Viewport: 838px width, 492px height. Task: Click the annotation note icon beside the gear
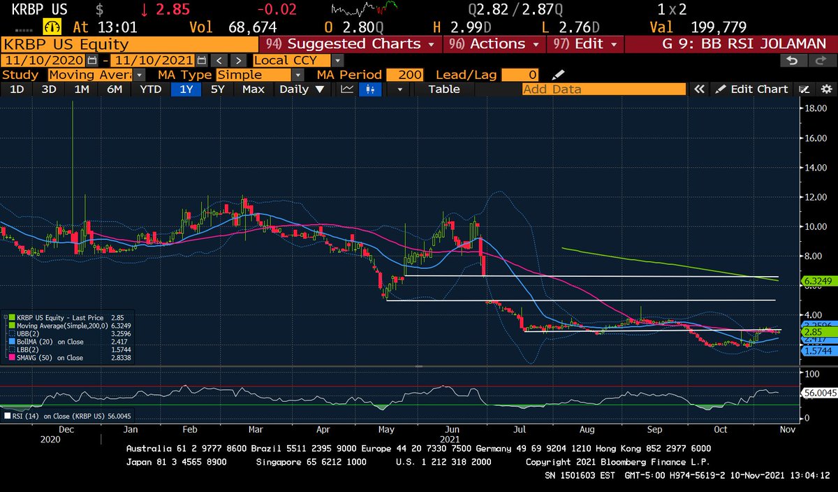[804, 89]
